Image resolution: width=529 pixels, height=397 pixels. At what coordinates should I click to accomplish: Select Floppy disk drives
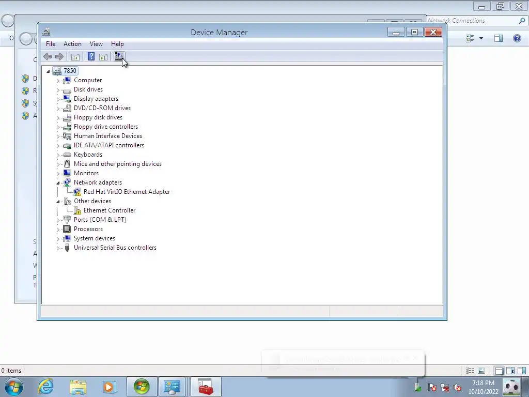pyautogui.click(x=98, y=117)
